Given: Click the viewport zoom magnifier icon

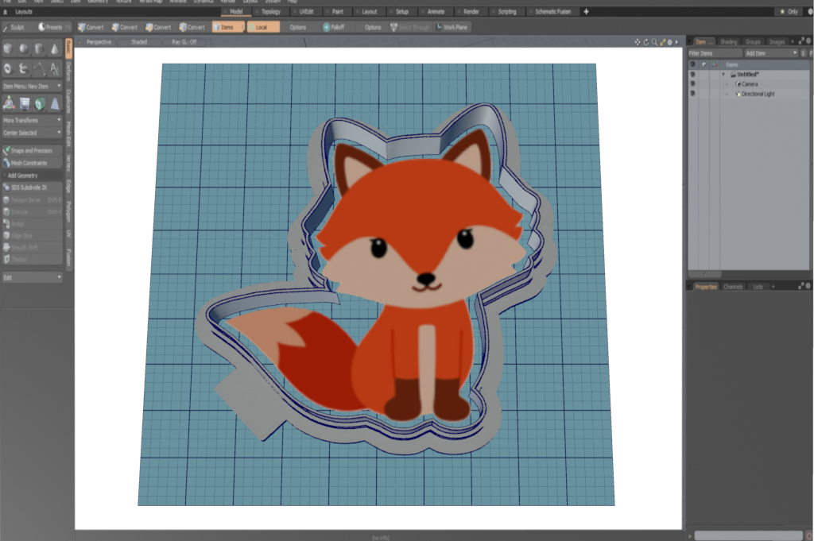Looking at the screenshot, I should 655,42.
